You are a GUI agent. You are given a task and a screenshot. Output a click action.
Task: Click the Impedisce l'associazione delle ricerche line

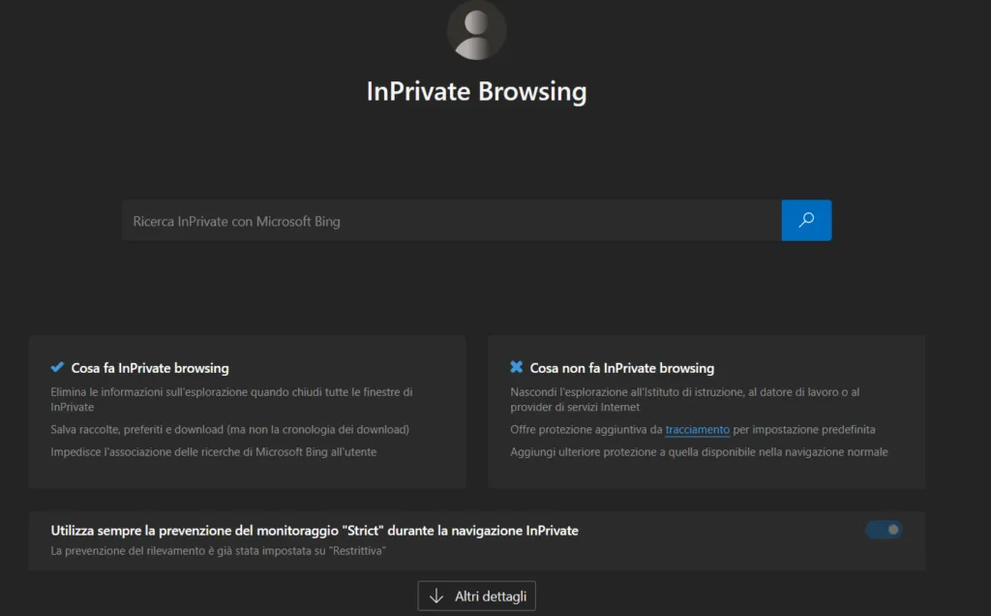214,451
